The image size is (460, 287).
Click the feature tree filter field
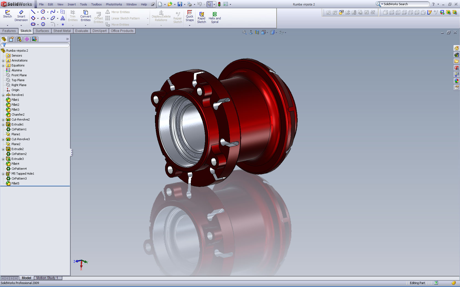[35, 45]
